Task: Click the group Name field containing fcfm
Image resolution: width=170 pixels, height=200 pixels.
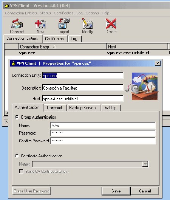Action: [x=103, y=126]
